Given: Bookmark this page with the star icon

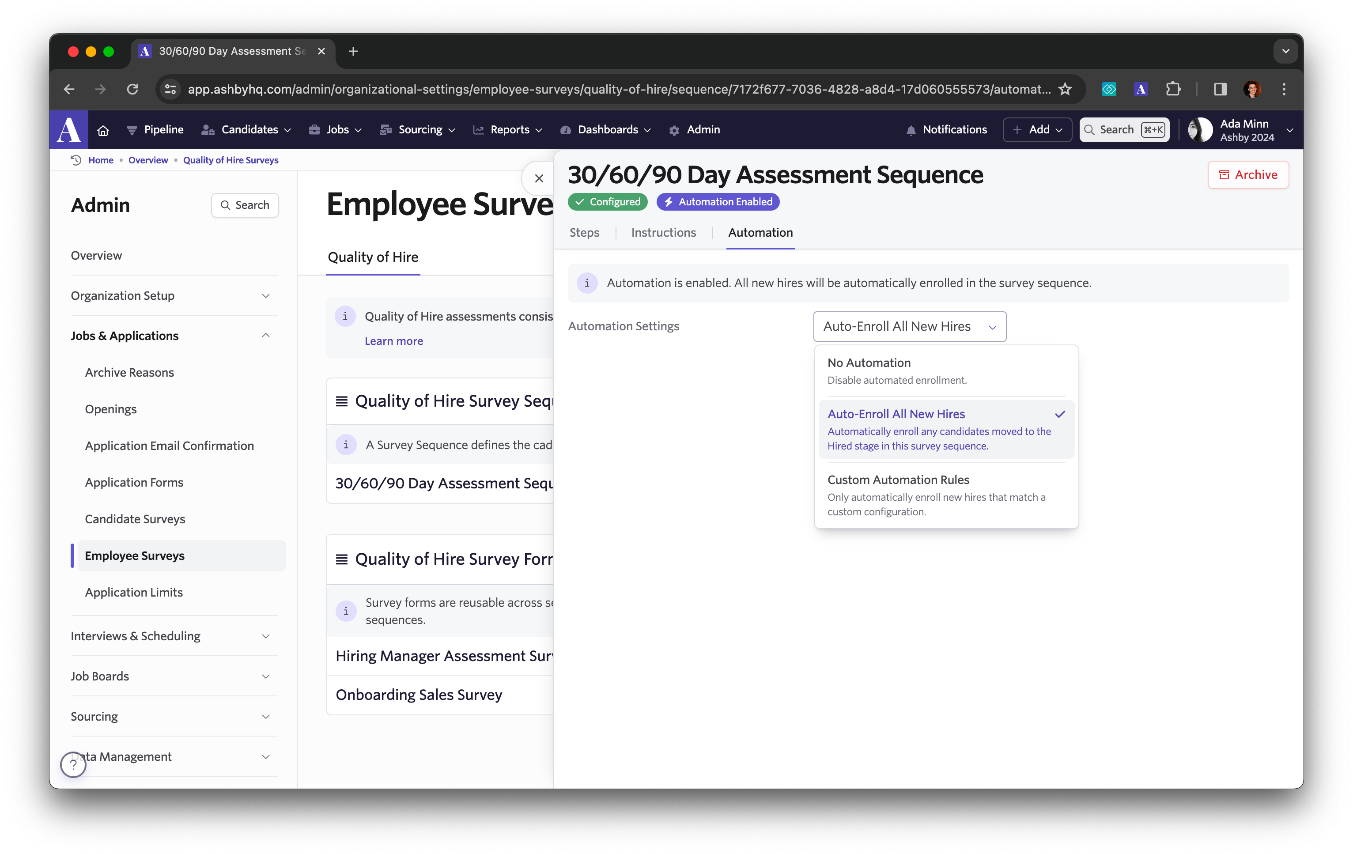Looking at the screenshot, I should coord(1065,89).
